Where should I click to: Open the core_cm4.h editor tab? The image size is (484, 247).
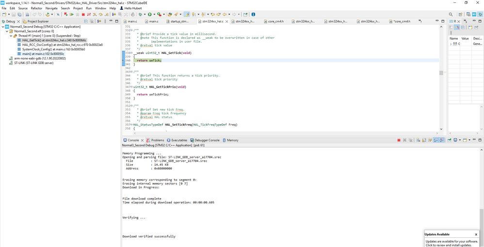pyautogui.click(x=274, y=21)
